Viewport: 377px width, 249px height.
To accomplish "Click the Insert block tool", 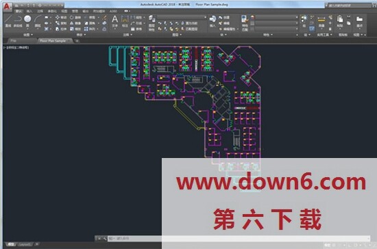I will [x=212, y=21].
